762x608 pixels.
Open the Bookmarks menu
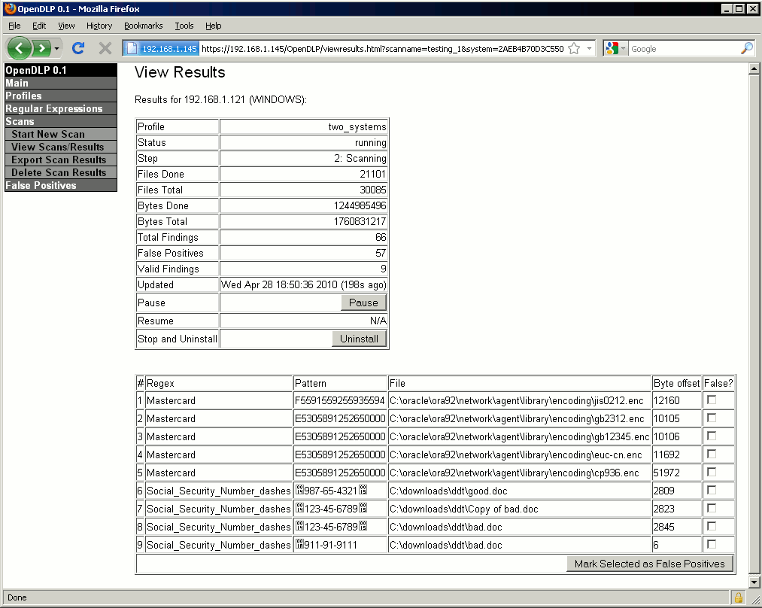[144, 26]
